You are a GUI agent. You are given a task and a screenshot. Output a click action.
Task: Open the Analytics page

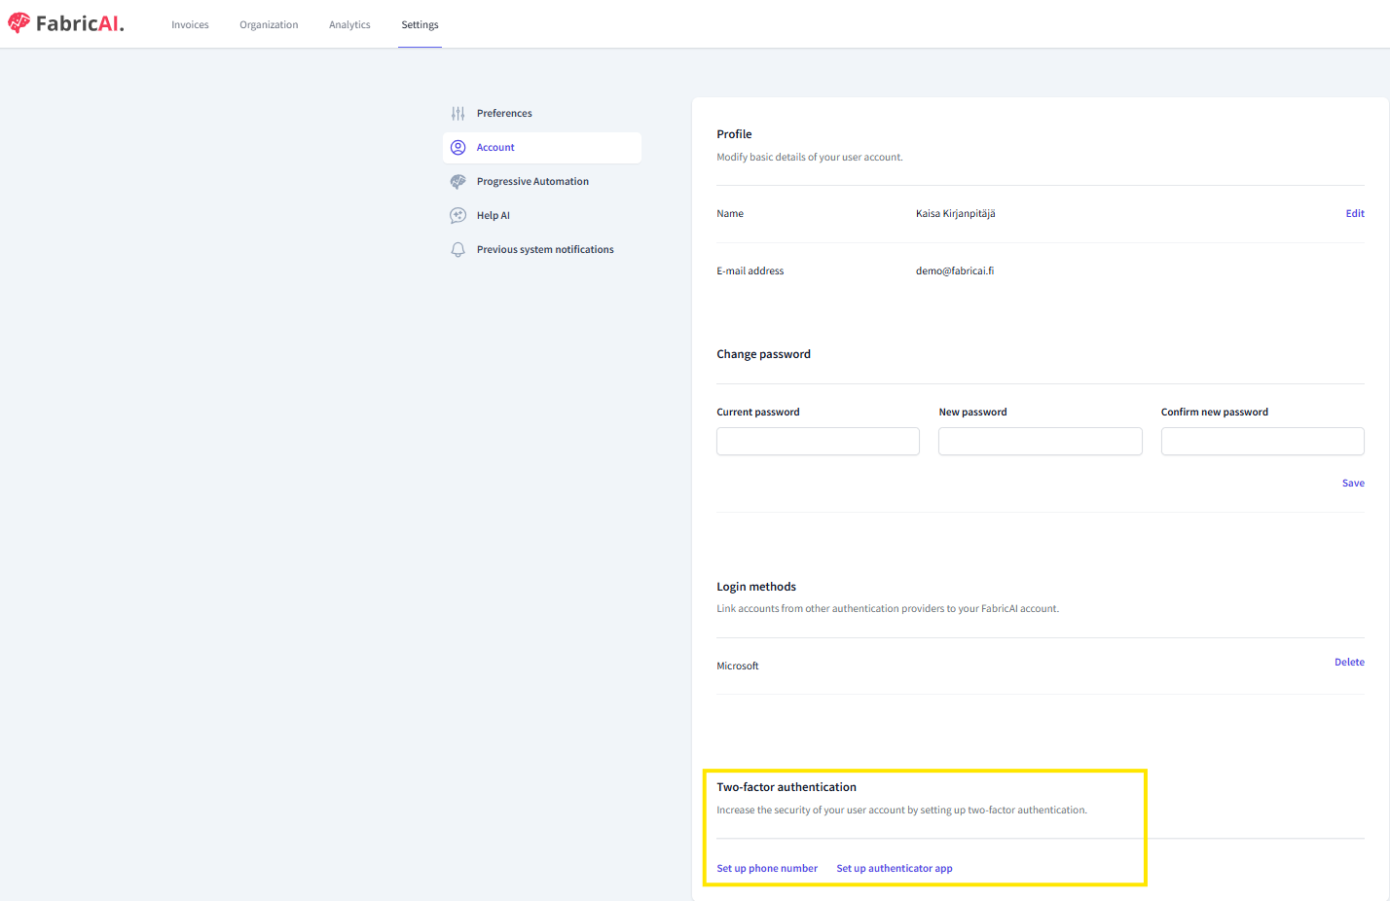[x=349, y=25]
